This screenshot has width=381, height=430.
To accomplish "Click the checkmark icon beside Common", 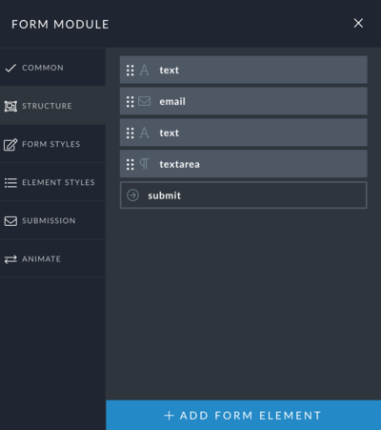I will click(10, 68).
